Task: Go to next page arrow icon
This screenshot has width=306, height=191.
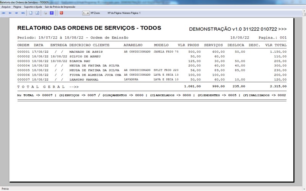Action: 16,13
